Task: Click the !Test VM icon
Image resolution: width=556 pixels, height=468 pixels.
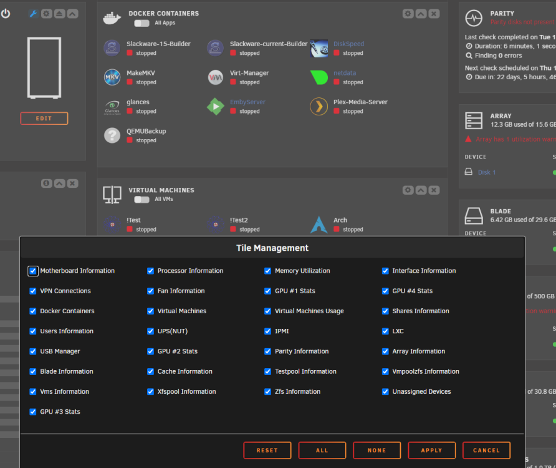Action: [112, 225]
